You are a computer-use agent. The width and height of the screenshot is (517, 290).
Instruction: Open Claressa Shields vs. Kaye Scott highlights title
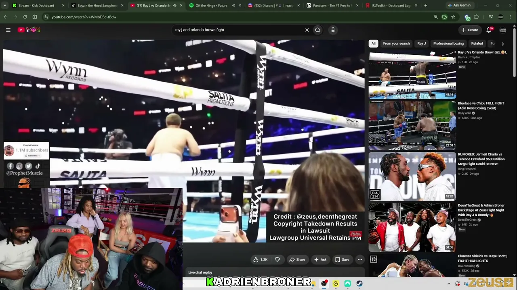point(483,258)
